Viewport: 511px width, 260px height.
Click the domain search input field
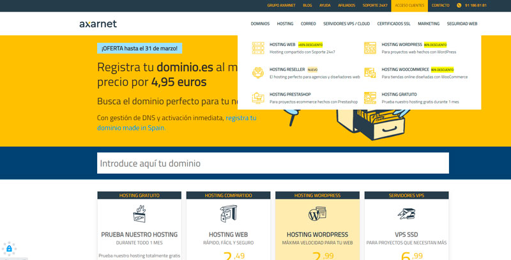coord(273,163)
